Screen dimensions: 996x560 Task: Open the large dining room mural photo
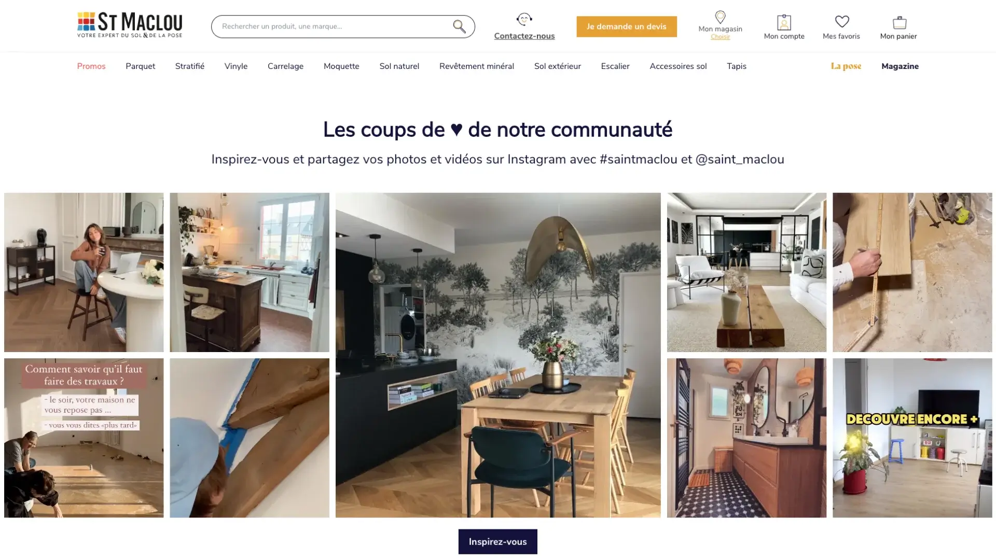point(497,355)
